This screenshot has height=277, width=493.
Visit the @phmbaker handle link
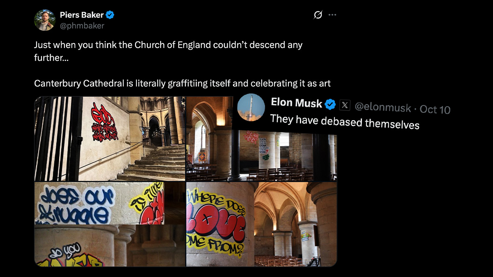coord(82,25)
